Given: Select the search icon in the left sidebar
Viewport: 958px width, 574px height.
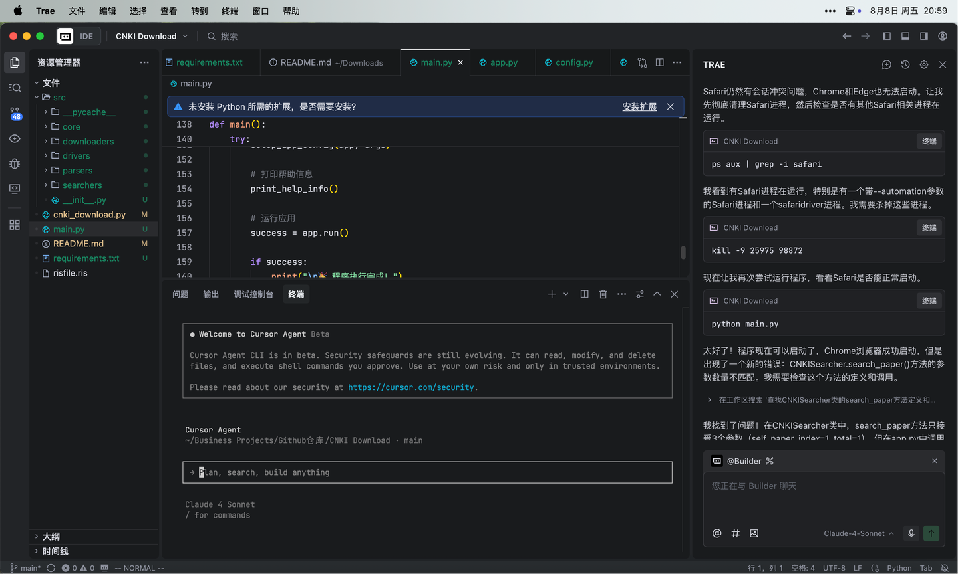Looking at the screenshot, I should tap(15, 87).
